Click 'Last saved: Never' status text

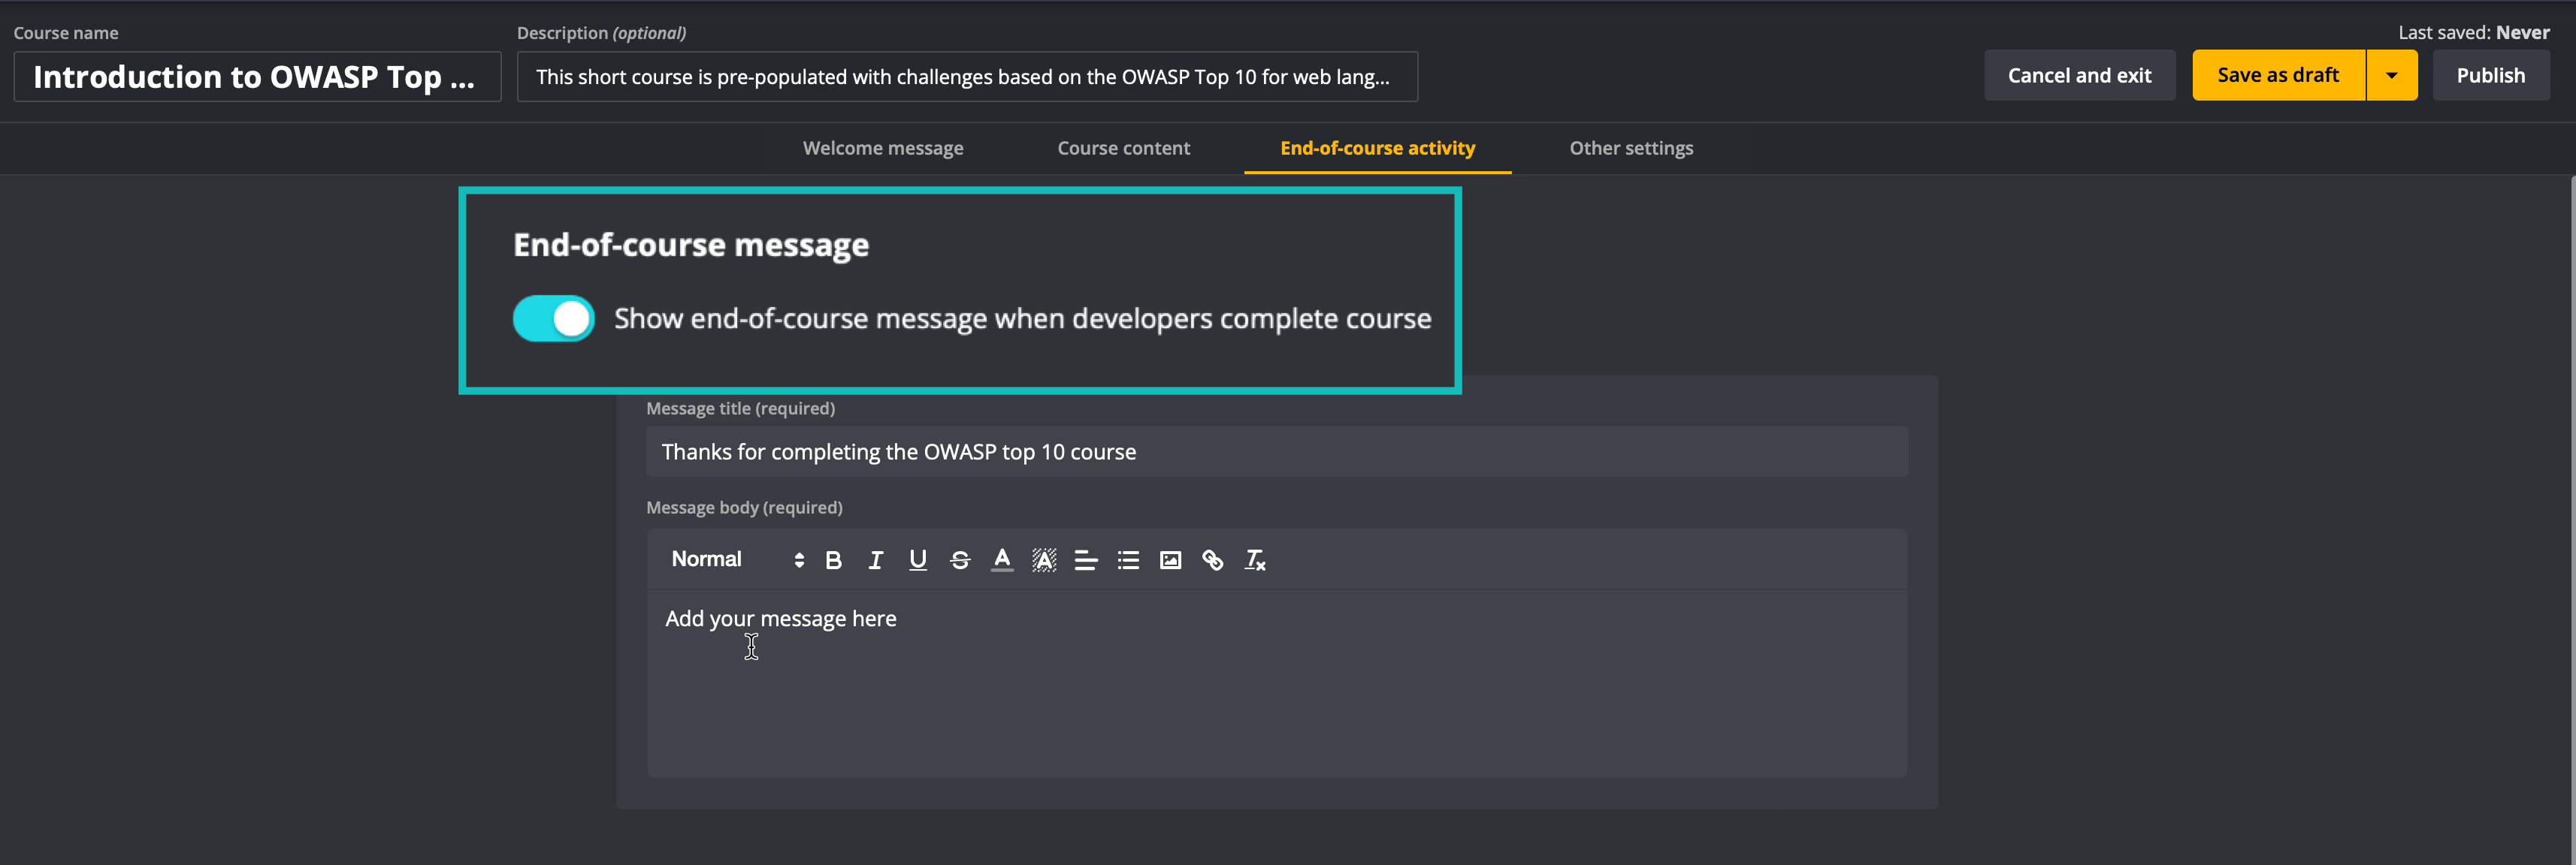[2473, 33]
